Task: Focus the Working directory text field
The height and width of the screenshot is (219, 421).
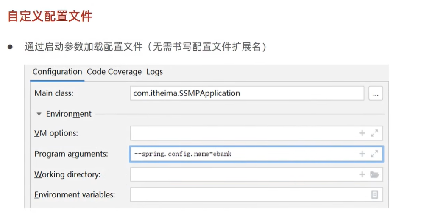Action: [243, 174]
